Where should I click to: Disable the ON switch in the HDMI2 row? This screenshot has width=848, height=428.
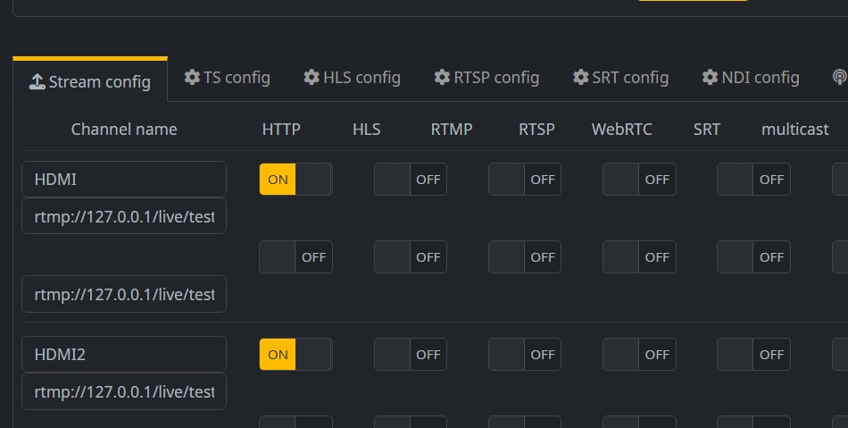[x=295, y=355]
